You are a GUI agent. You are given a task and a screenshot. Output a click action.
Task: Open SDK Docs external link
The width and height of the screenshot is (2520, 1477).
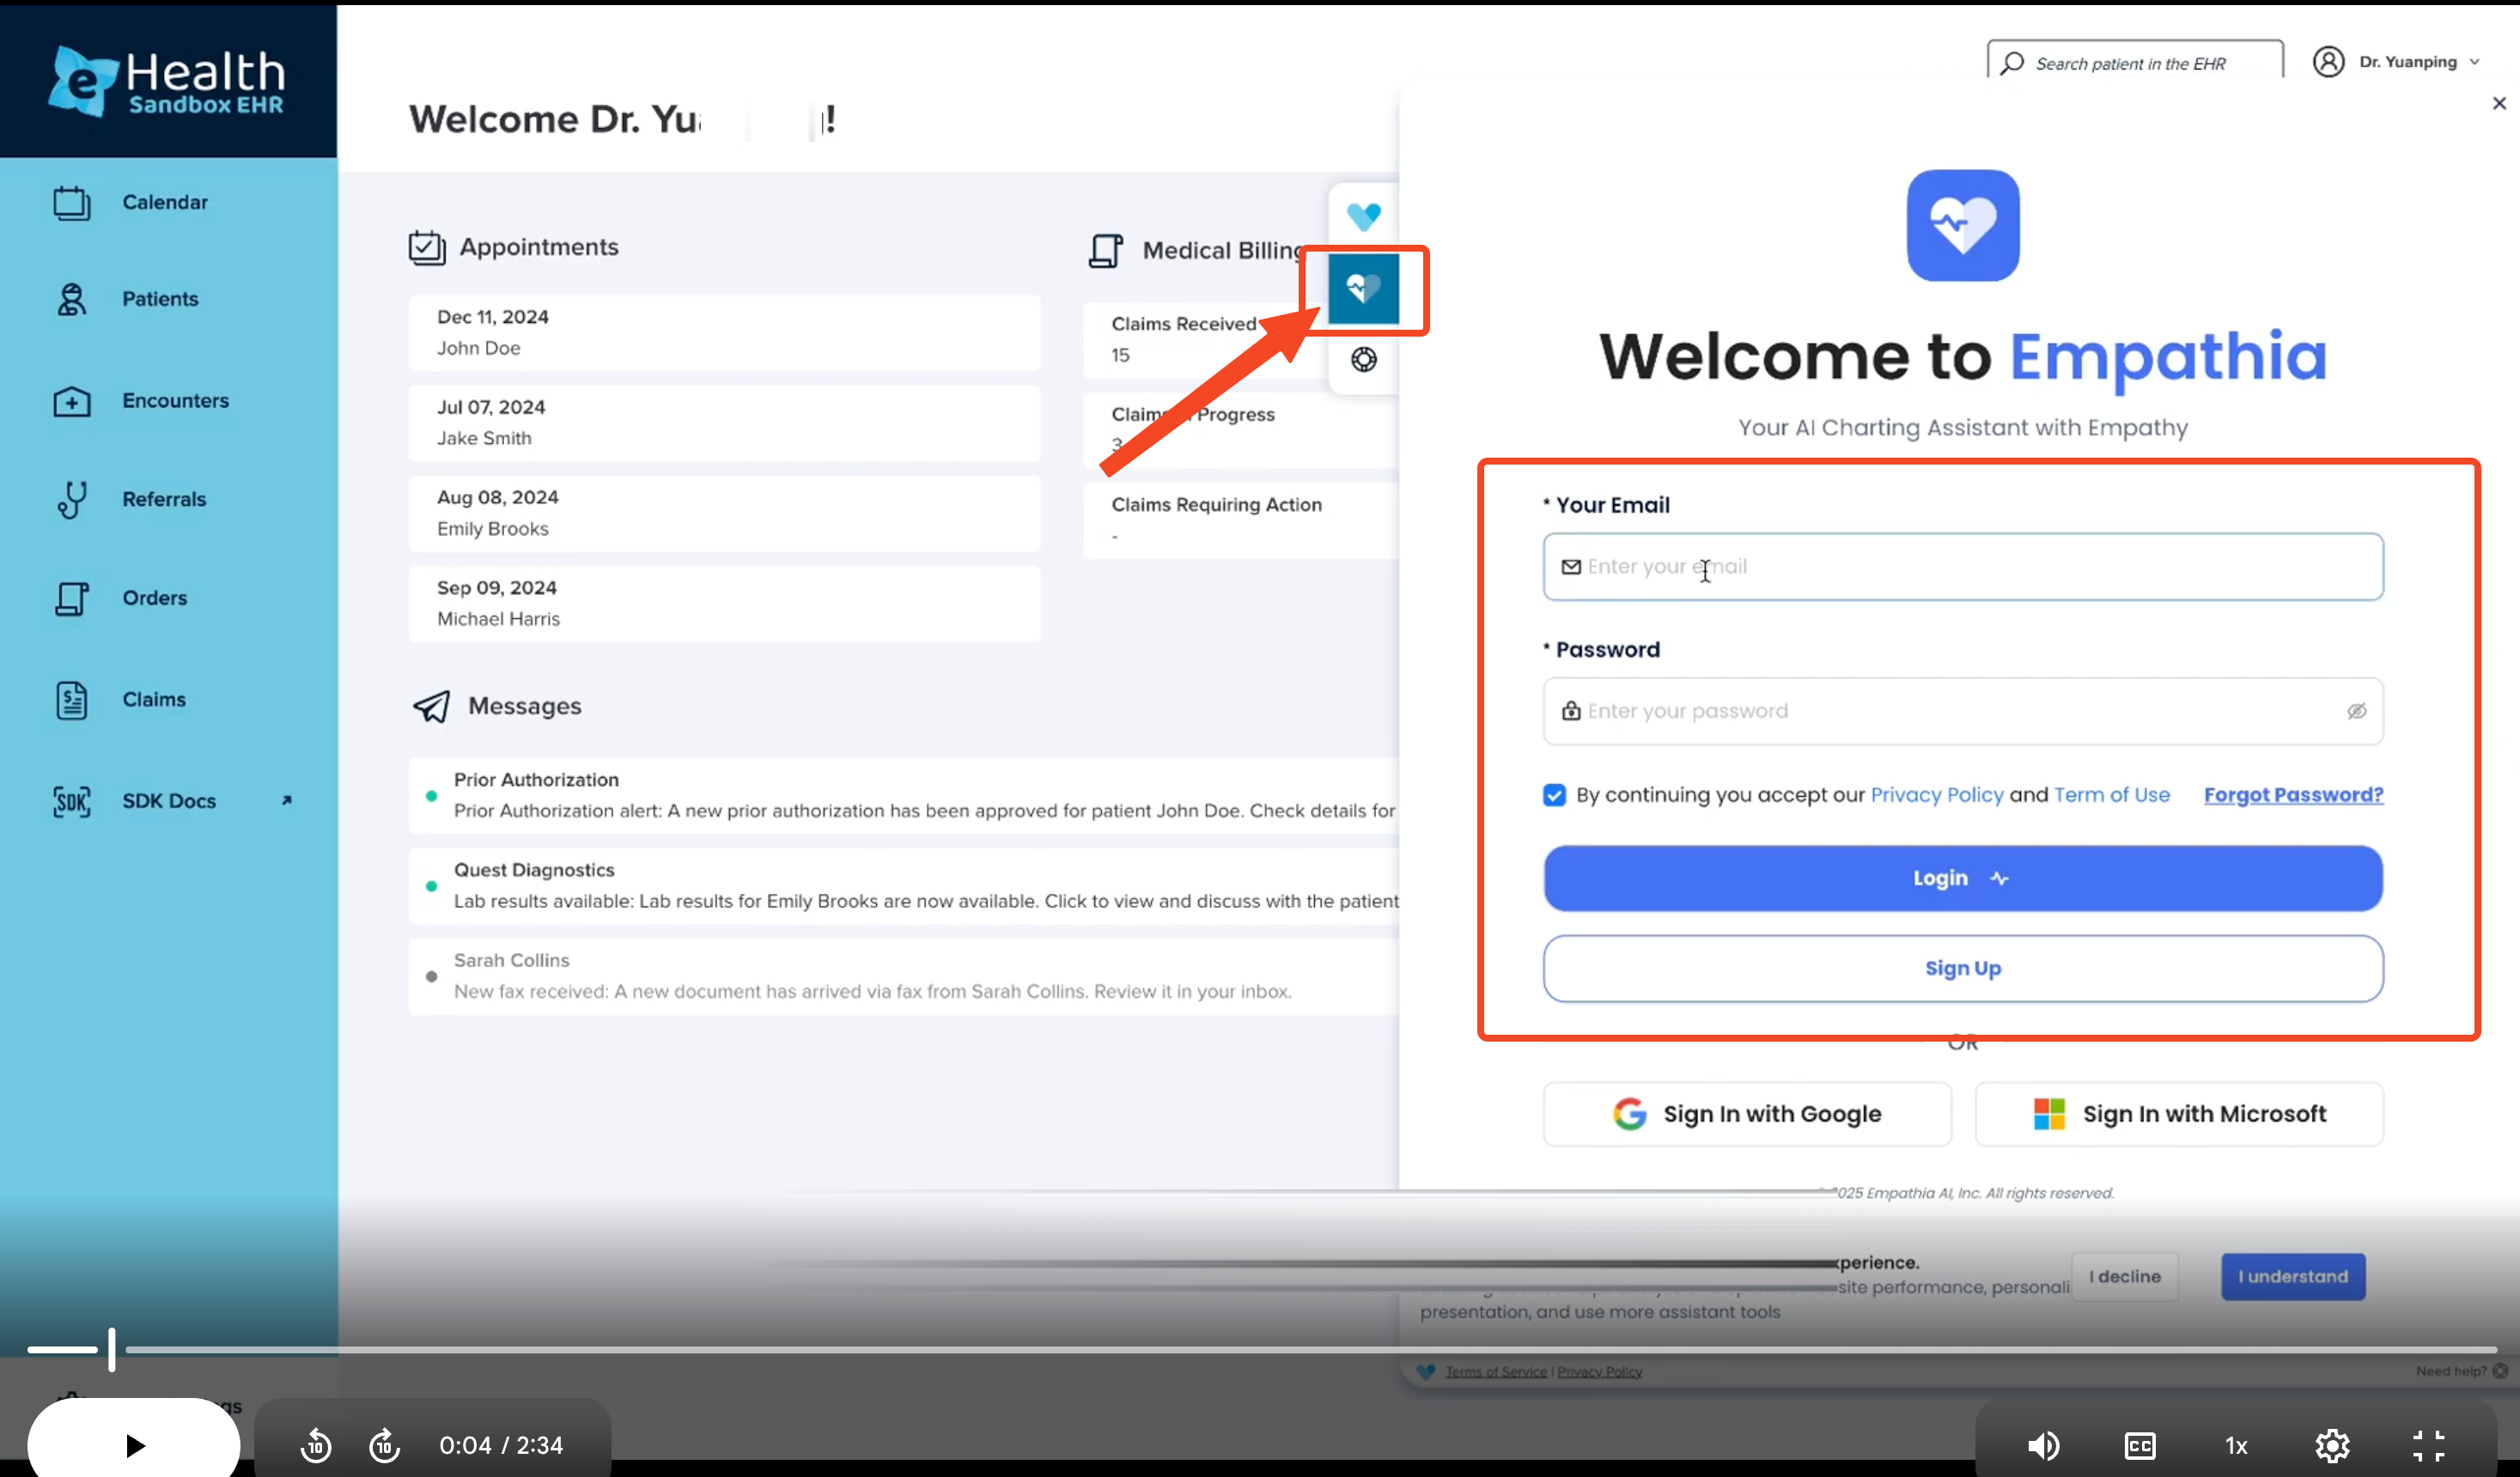pyautogui.click(x=170, y=800)
